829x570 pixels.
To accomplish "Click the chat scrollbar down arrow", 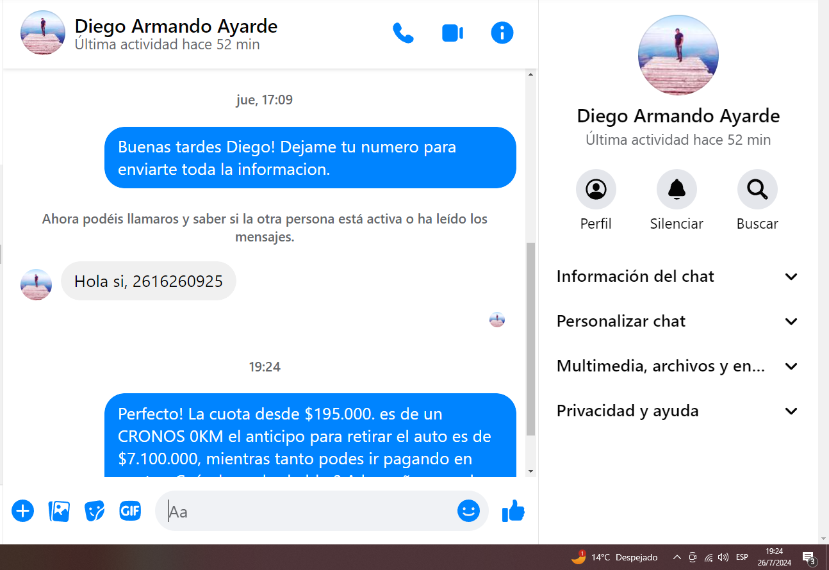I will 530,471.
